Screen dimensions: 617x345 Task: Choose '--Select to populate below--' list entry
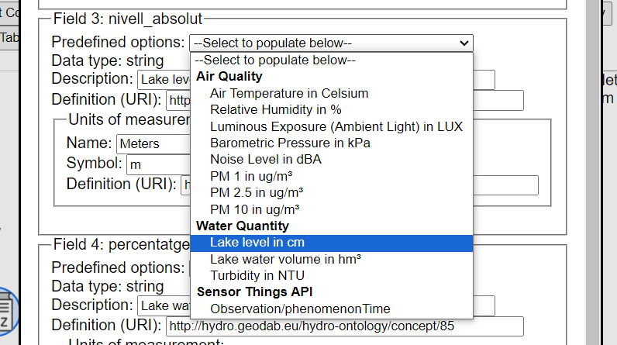point(331,60)
